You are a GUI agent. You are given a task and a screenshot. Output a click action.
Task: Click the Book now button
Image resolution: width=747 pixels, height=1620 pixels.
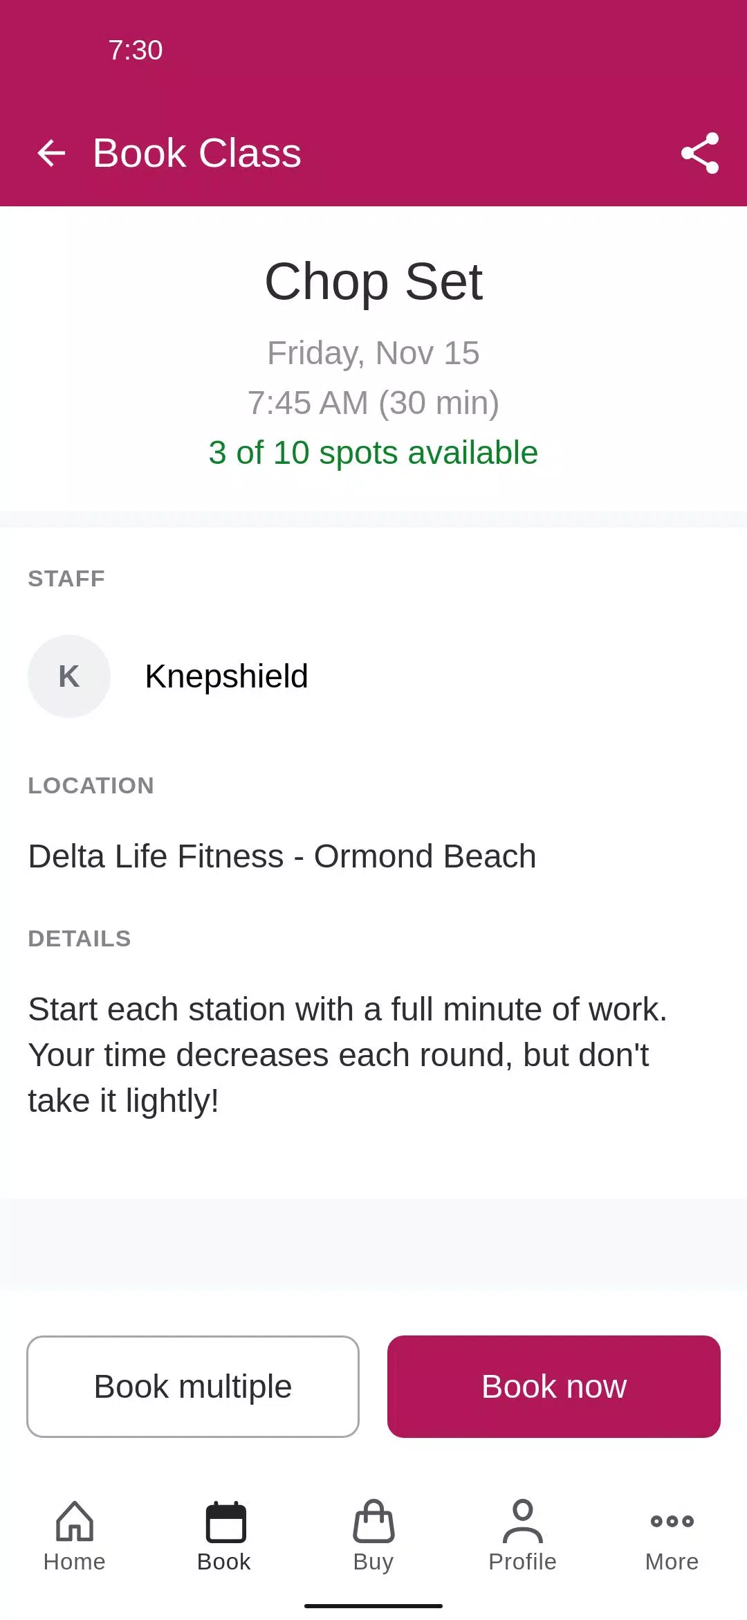pos(554,1387)
